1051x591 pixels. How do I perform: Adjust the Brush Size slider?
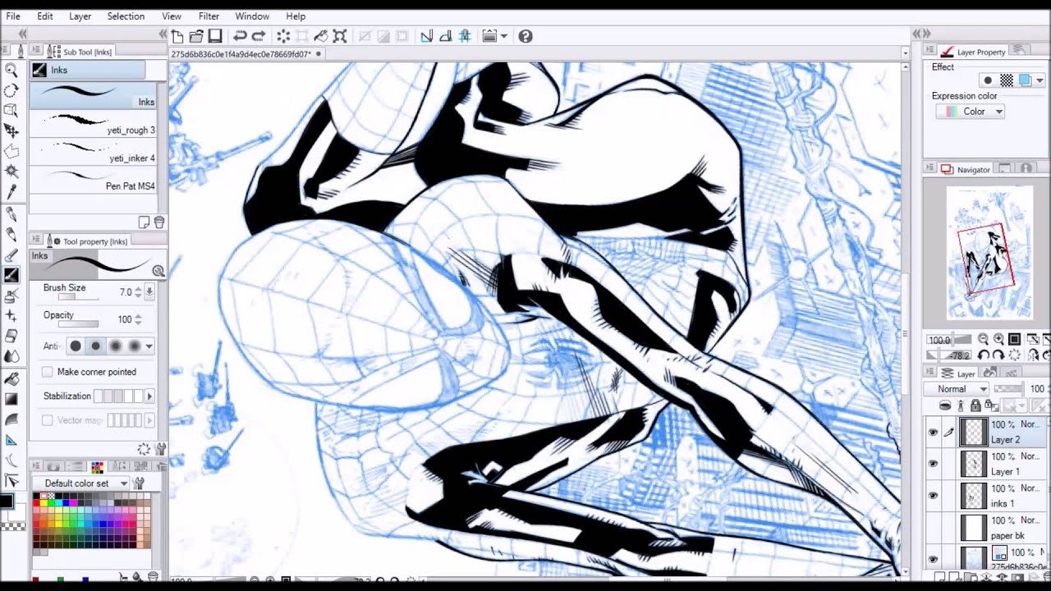coord(78,297)
